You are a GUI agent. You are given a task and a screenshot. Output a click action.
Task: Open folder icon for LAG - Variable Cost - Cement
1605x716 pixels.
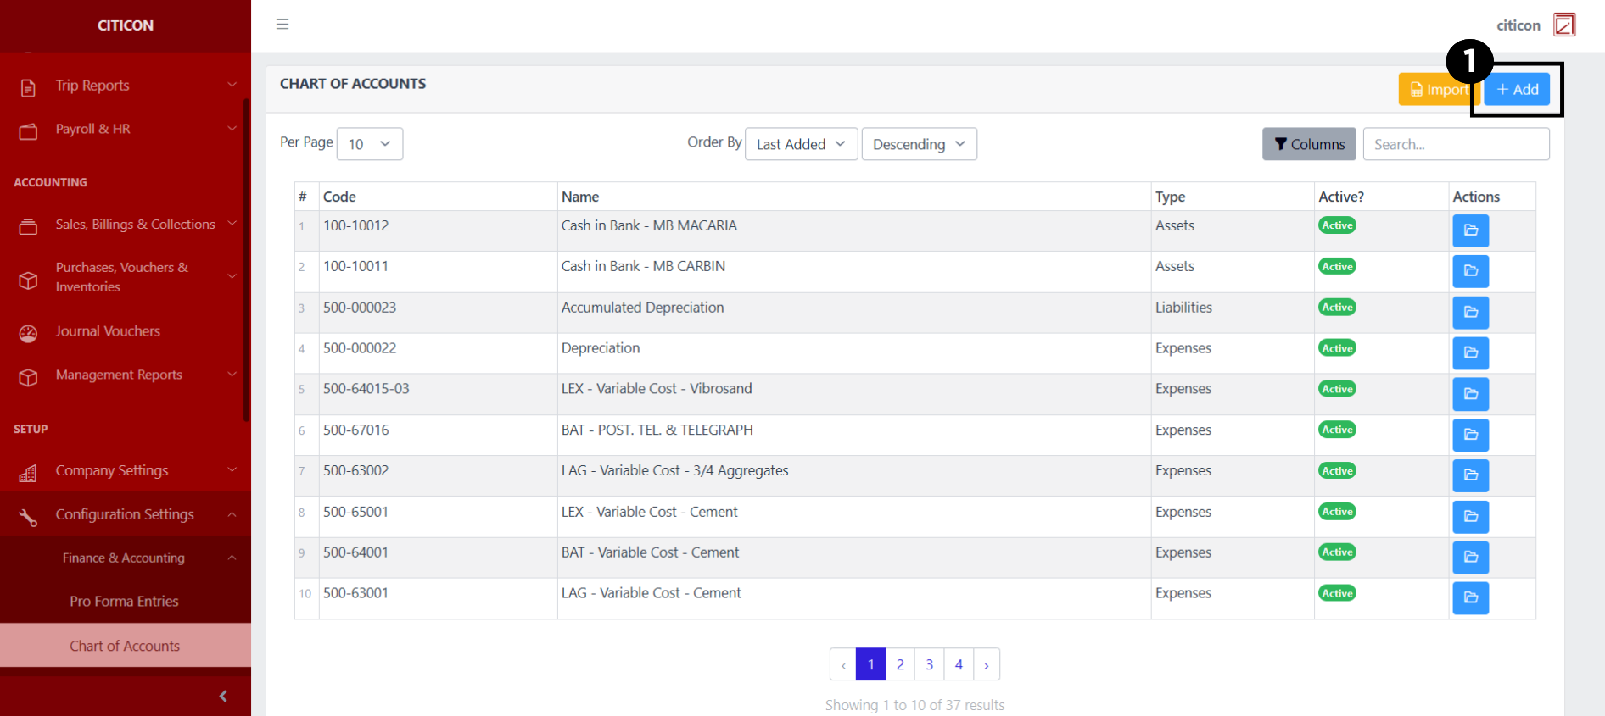click(x=1470, y=598)
